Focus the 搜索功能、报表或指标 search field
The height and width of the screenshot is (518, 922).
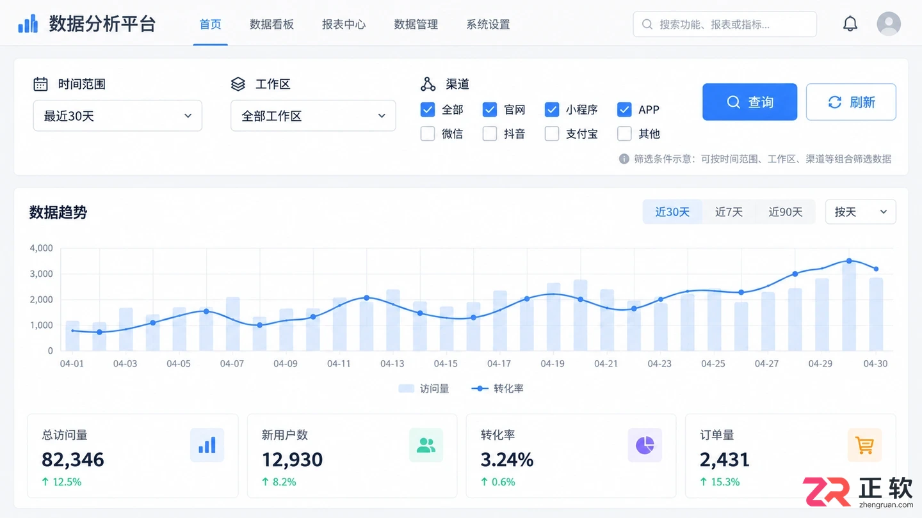(x=725, y=24)
